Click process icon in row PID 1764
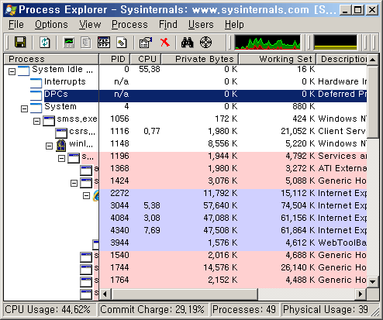Viewport: 383px width, 320px height. point(86,281)
